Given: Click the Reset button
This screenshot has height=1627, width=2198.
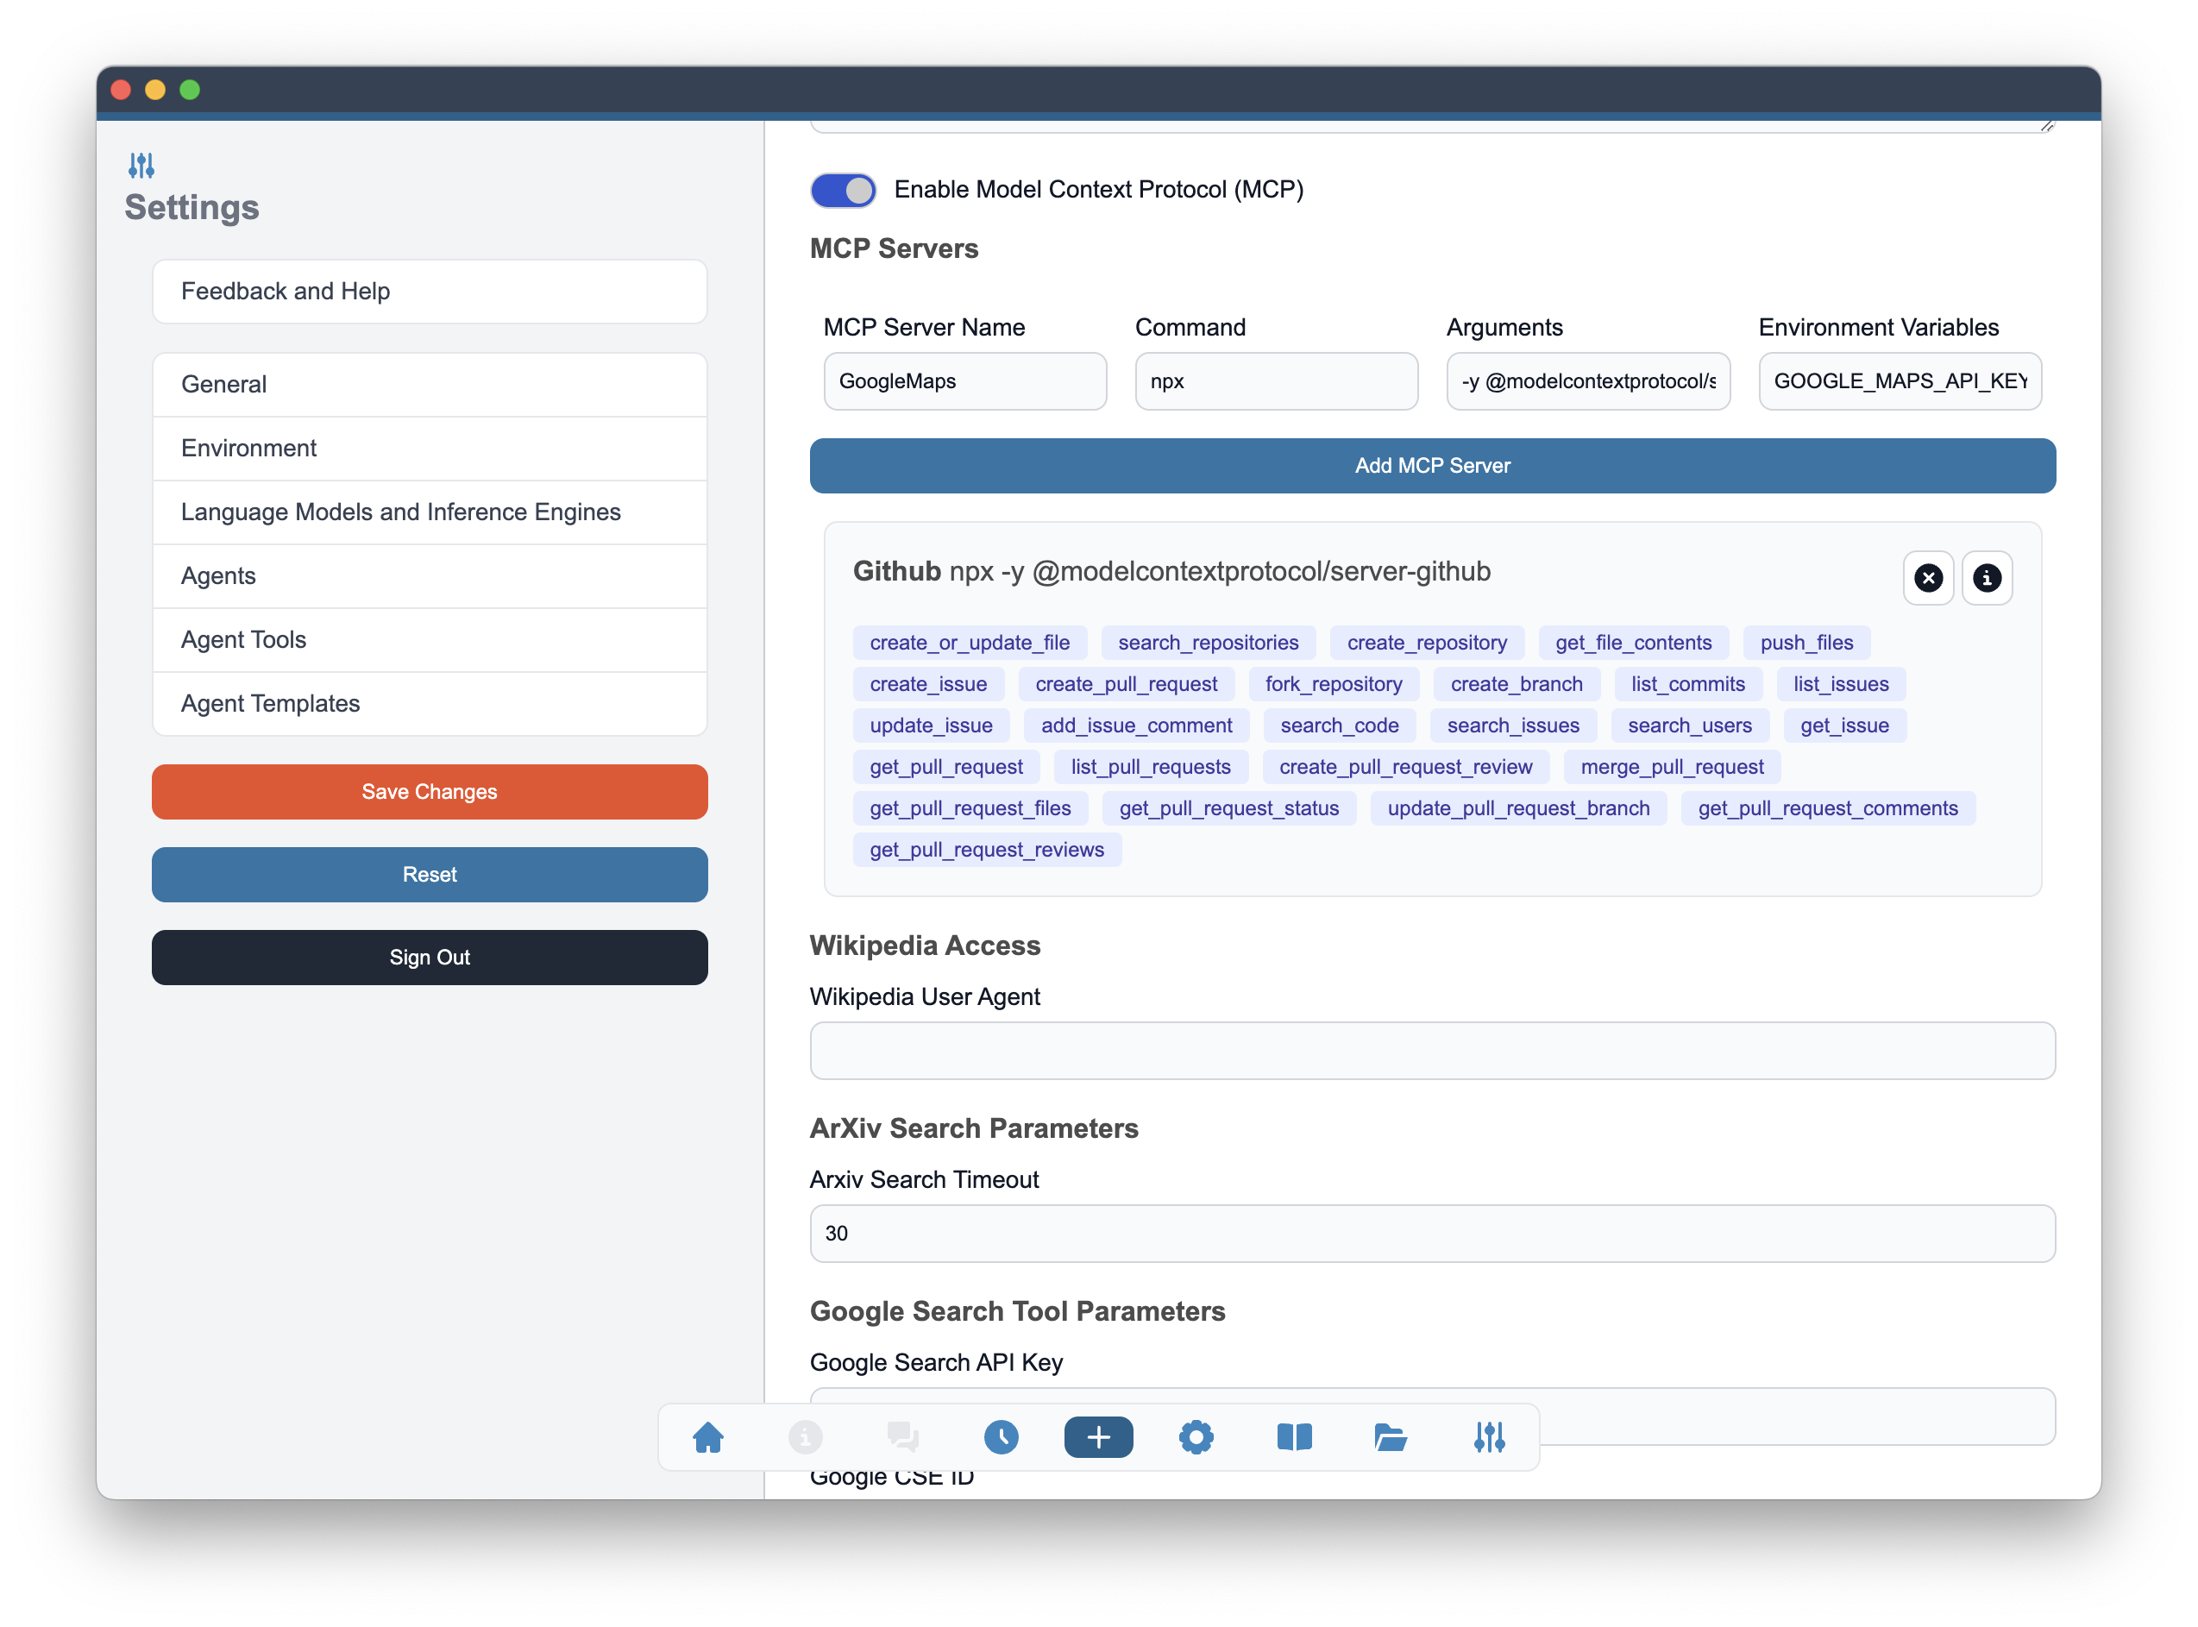Looking at the screenshot, I should (430, 875).
